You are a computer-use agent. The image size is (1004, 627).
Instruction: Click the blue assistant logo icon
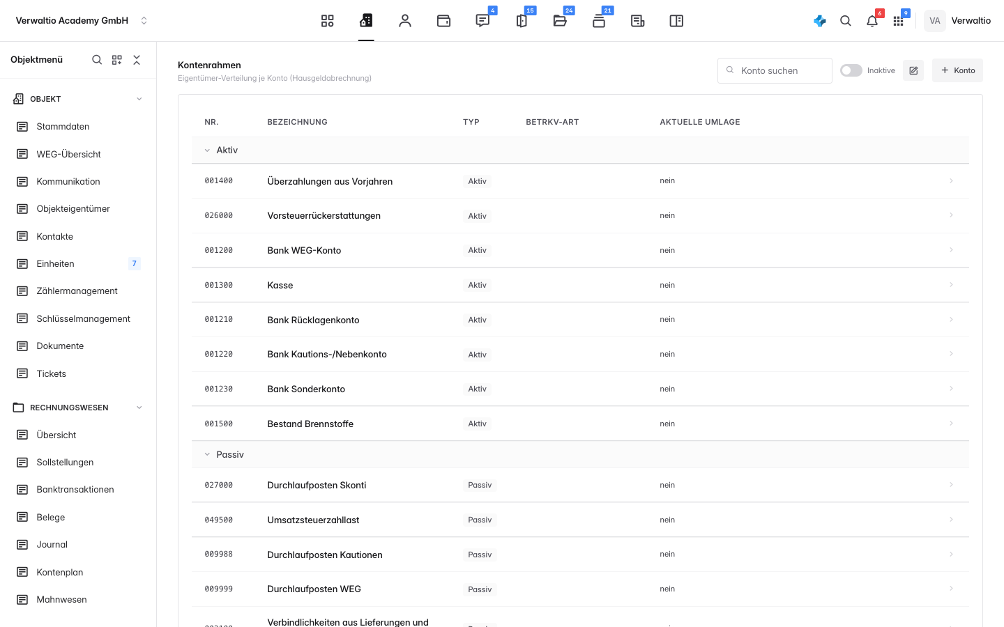820,21
